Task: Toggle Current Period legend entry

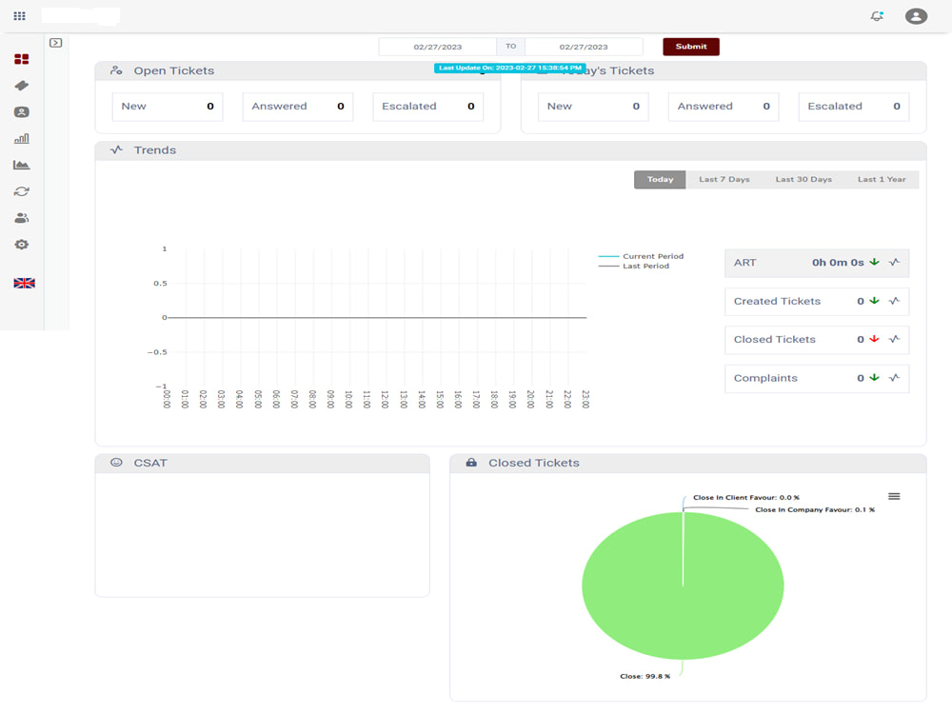Action: [641, 256]
